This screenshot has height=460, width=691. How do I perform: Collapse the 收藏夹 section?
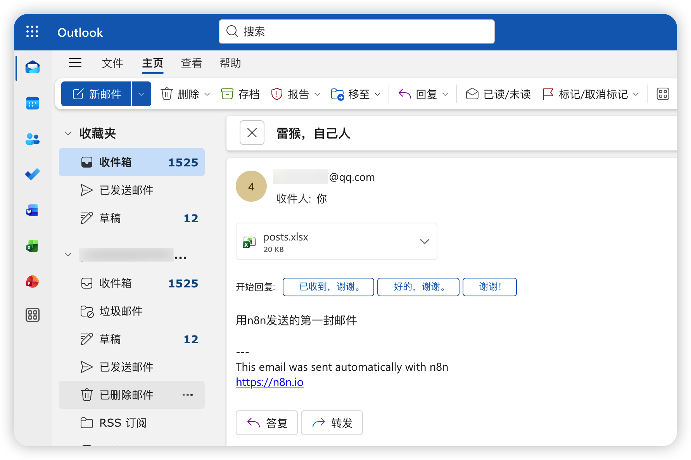pyautogui.click(x=68, y=133)
